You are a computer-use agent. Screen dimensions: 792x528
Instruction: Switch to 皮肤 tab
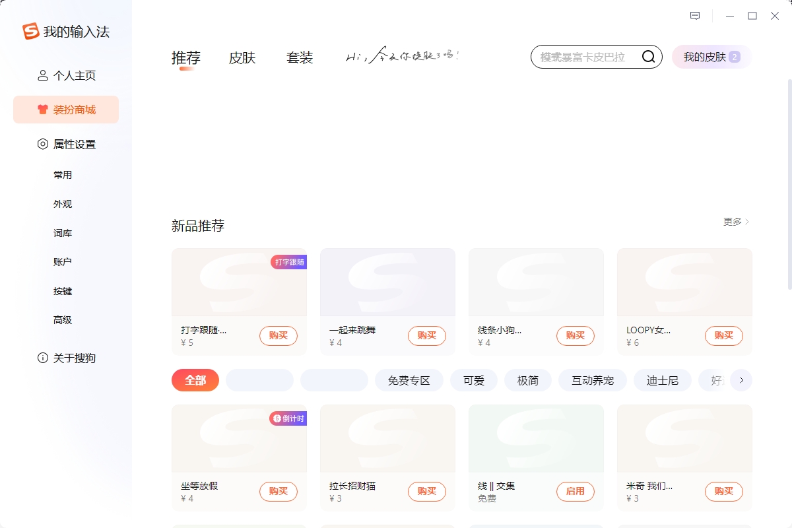click(x=242, y=57)
